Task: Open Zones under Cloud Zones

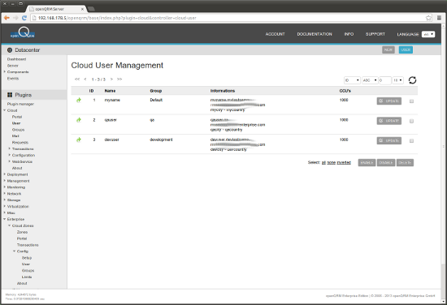Action: 22,232
